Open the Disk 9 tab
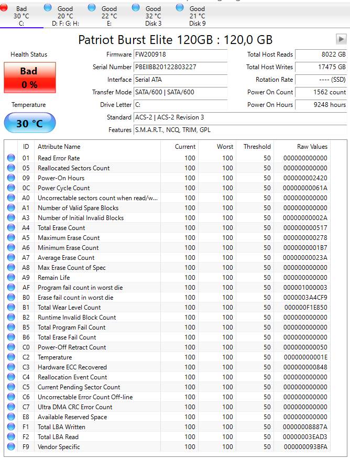 (x=197, y=16)
